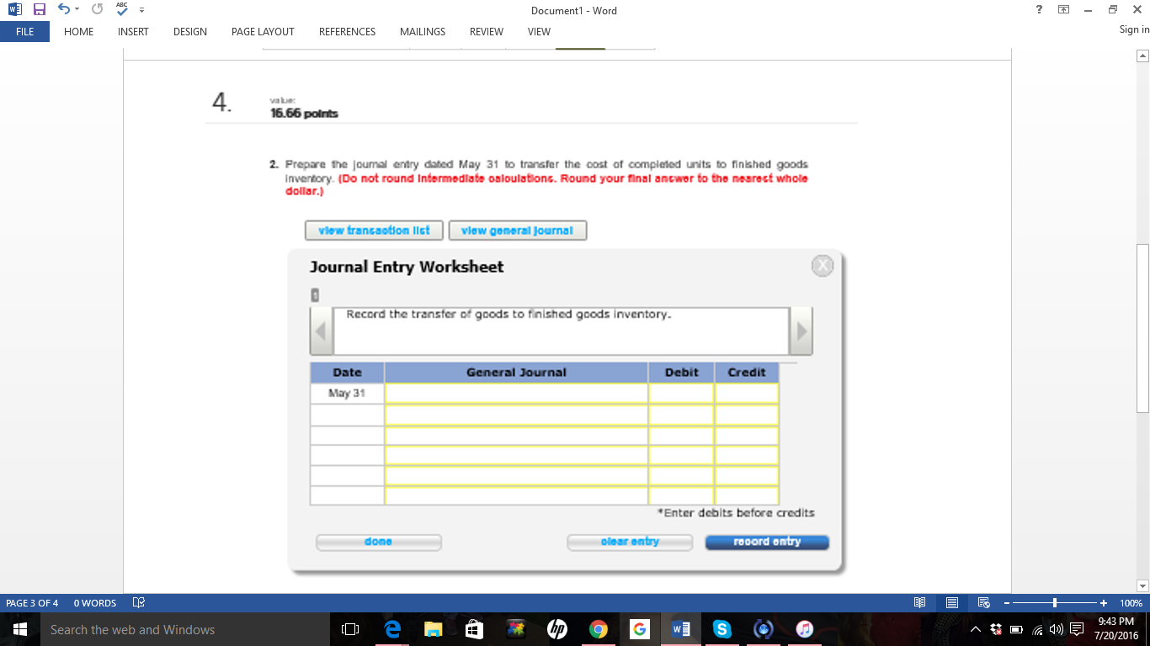This screenshot has width=1150, height=646.
Task: Switch to Web Layout view icon
Action: tap(983, 602)
